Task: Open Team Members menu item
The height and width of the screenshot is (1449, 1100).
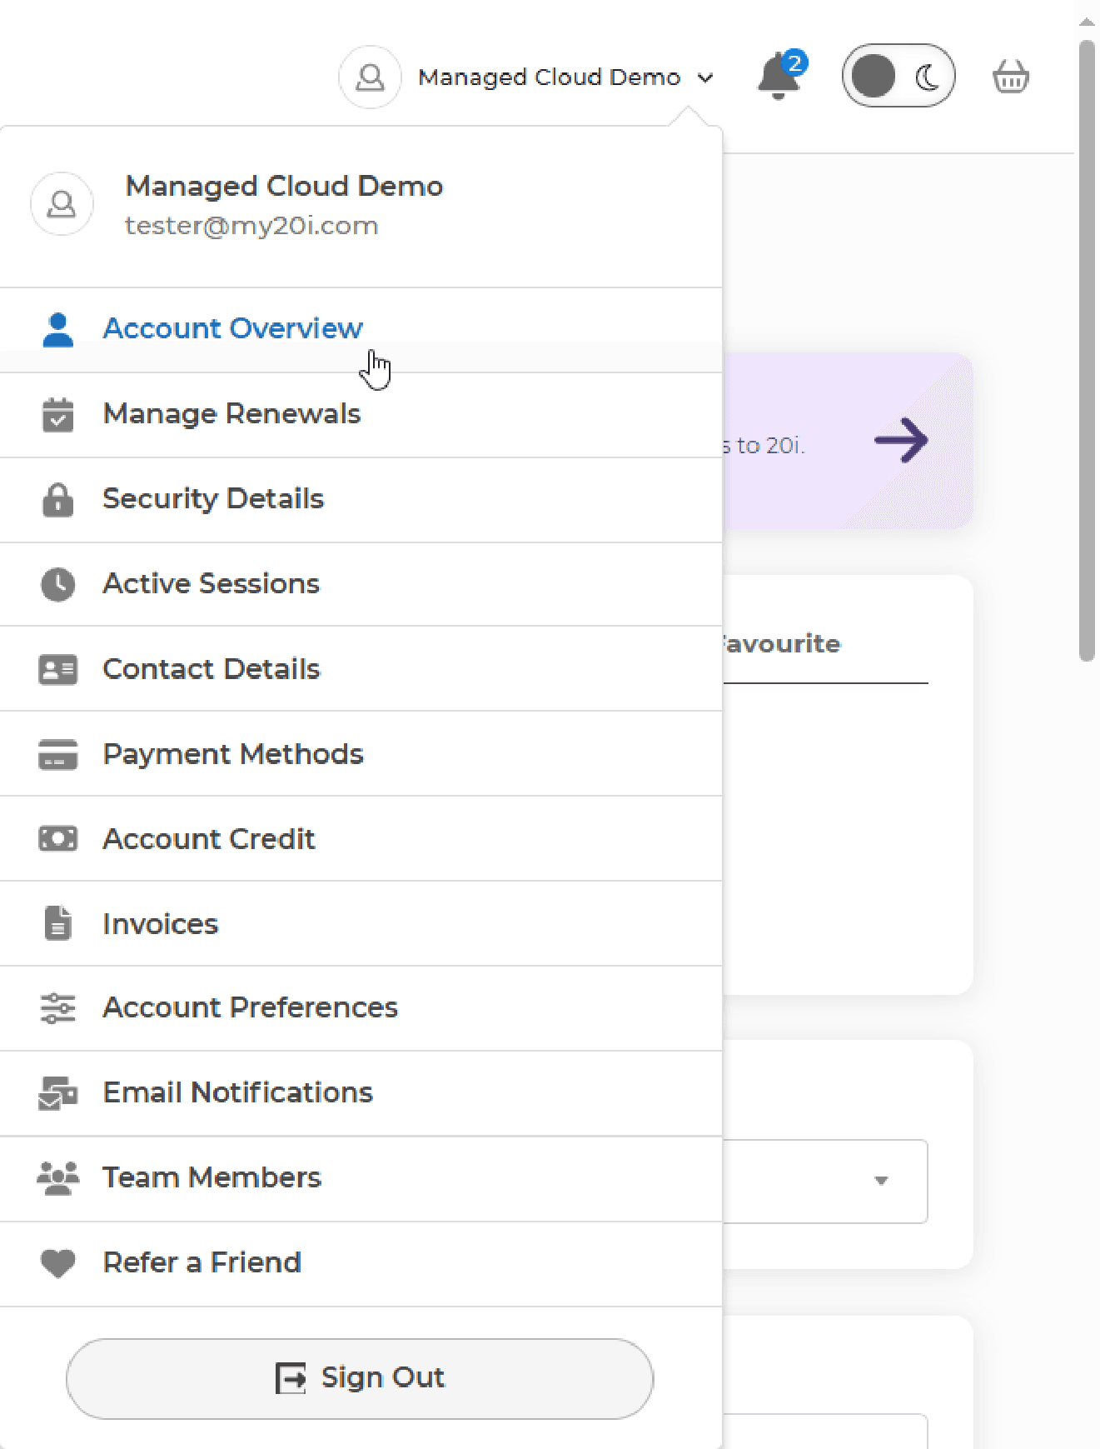Action: 361,1179
